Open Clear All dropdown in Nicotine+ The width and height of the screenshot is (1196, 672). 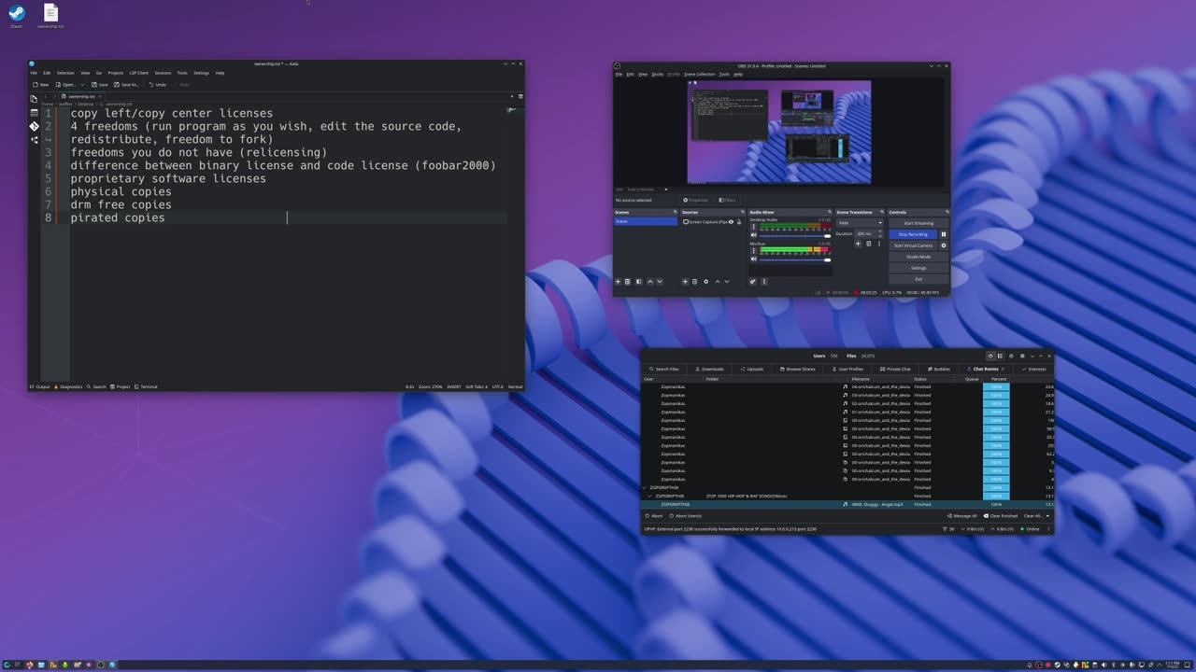pos(1037,516)
